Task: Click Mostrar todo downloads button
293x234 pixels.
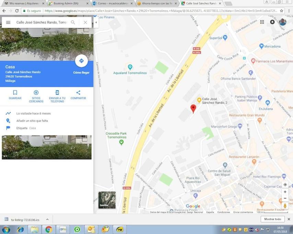Action: coord(272,219)
